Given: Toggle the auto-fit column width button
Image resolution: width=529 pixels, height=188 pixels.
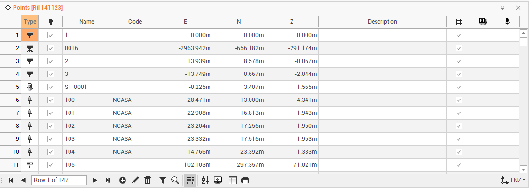Looking at the screenshot, I should click(x=190, y=181).
